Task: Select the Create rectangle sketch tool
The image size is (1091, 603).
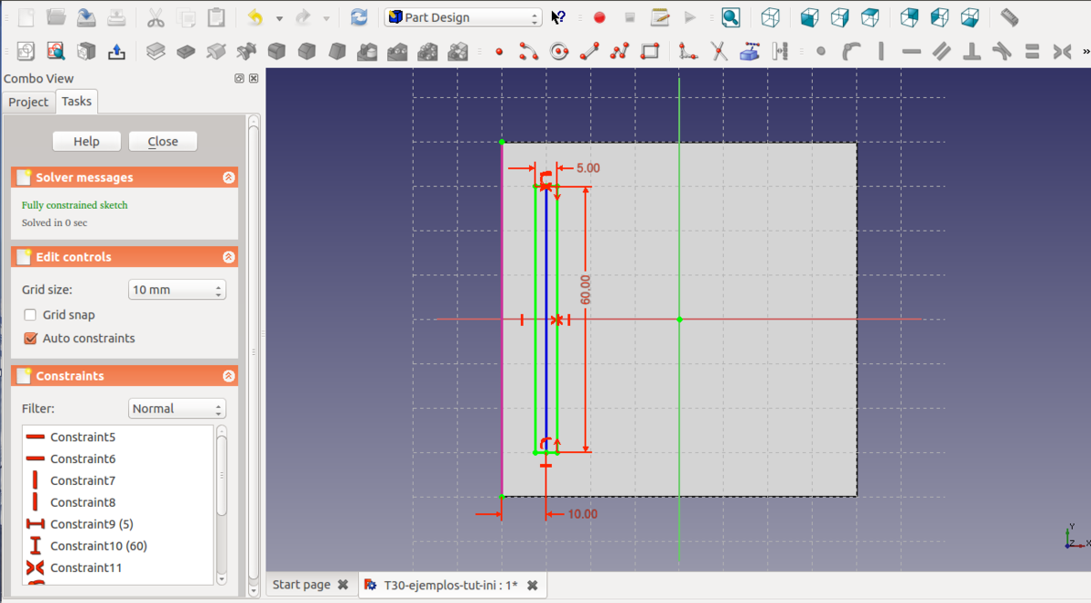Action: tap(650, 52)
